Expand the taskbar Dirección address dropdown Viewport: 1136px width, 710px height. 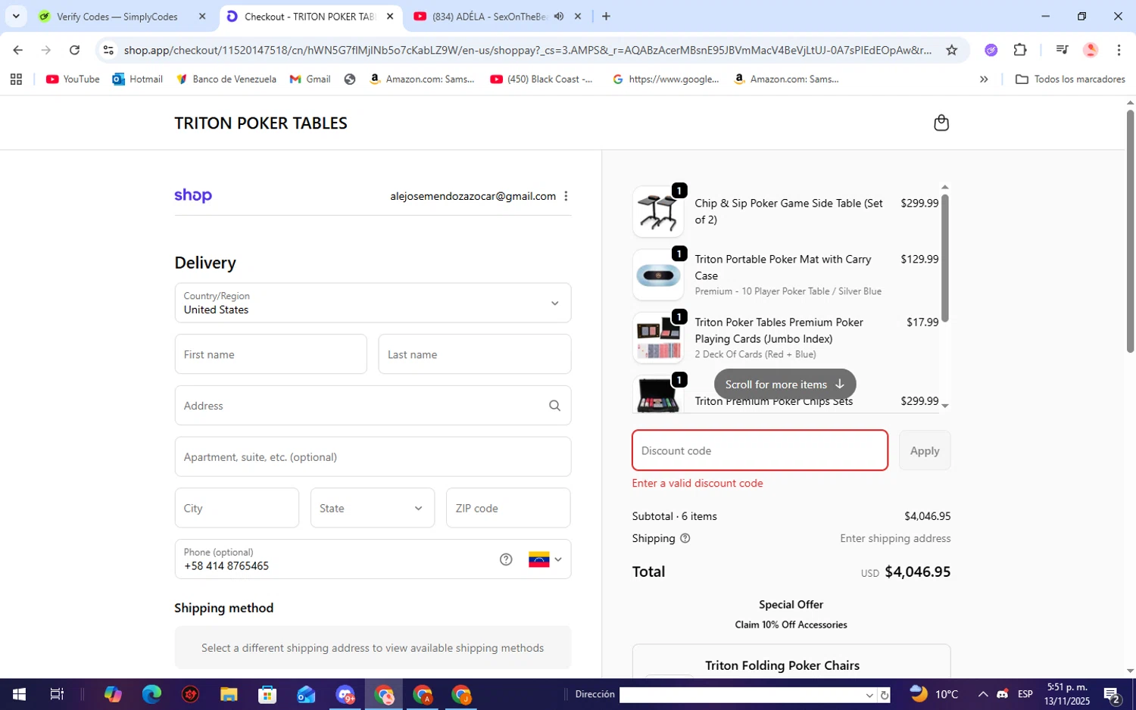point(869,695)
